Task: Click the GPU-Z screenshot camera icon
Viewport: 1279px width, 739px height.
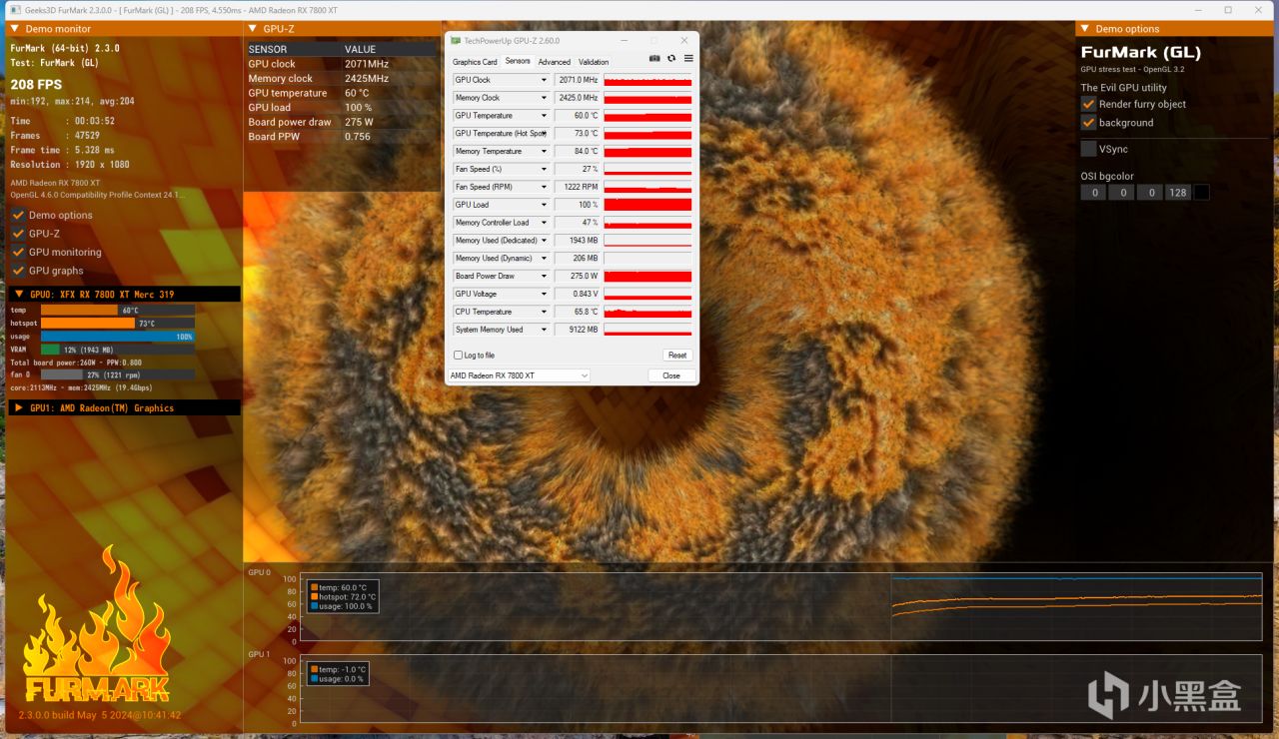Action: (654, 59)
